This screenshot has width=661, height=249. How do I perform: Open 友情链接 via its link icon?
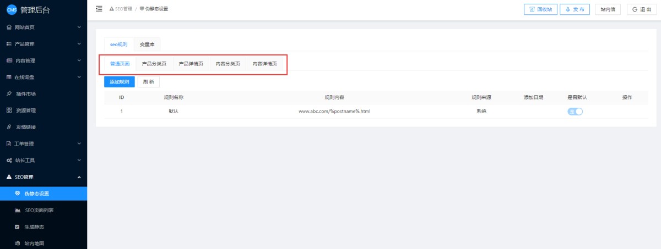pyautogui.click(x=9, y=127)
